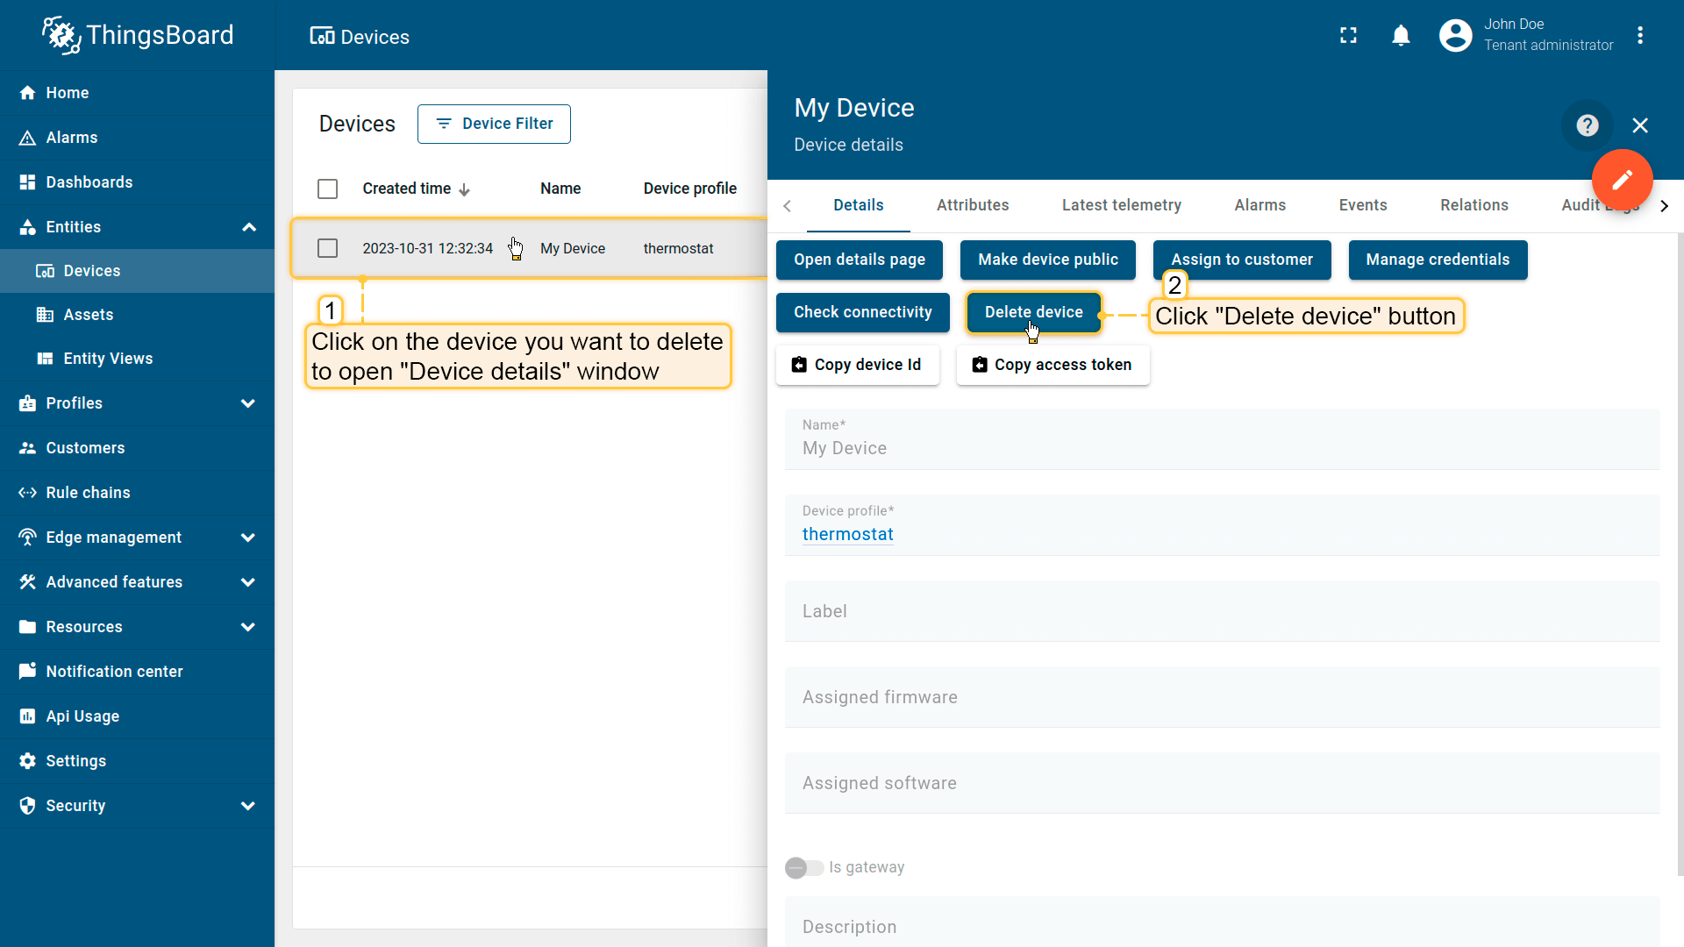Collapse the Entities menu section

pos(248,228)
